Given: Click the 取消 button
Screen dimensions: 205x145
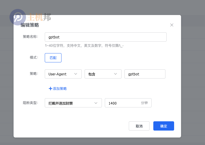Looking at the screenshot, I should (139, 126).
